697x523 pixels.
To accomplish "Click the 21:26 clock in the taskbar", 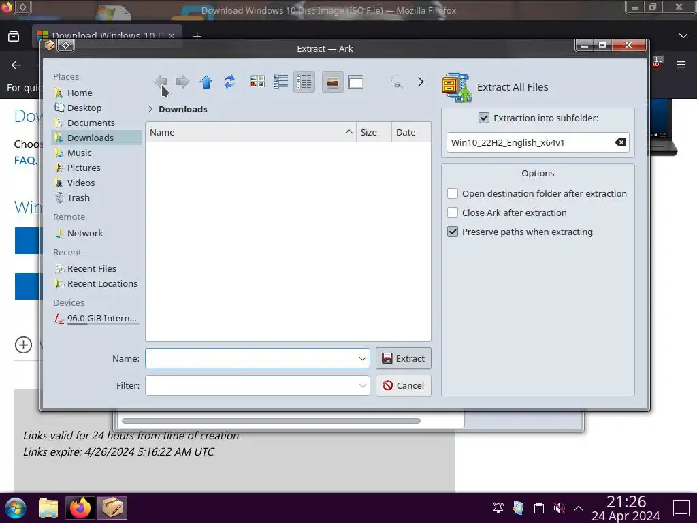I will click(x=626, y=502).
